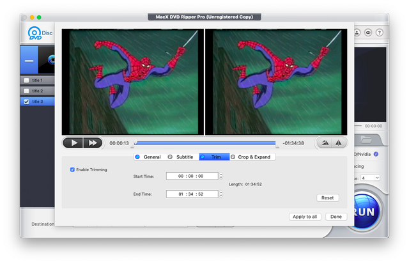Open the output folder icon
Image resolution: width=409 pixels, height=264 pixels.
point(366,139)
